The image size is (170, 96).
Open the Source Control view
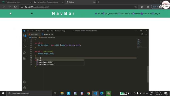(x=25, y=47)
